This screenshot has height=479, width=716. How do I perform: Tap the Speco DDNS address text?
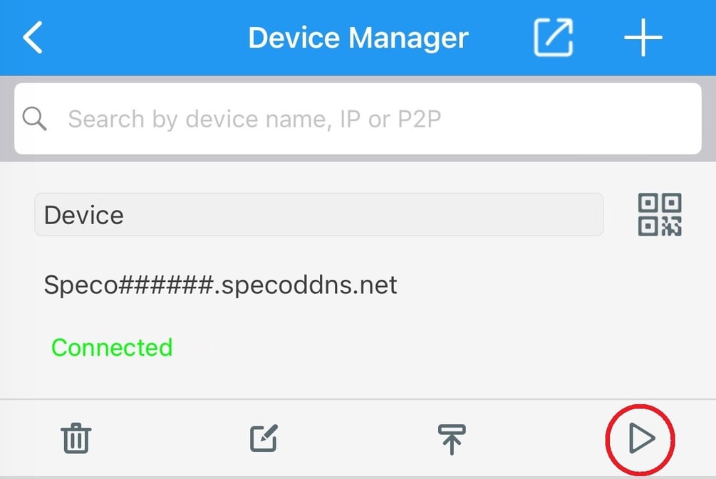tap(220, 285)
